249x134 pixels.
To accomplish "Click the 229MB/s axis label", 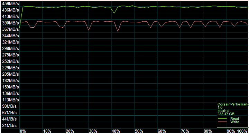I will pos(10,68).
